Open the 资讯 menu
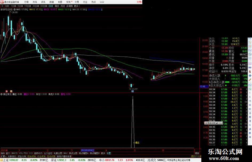 pyautogui.click(x=43, y=2)
